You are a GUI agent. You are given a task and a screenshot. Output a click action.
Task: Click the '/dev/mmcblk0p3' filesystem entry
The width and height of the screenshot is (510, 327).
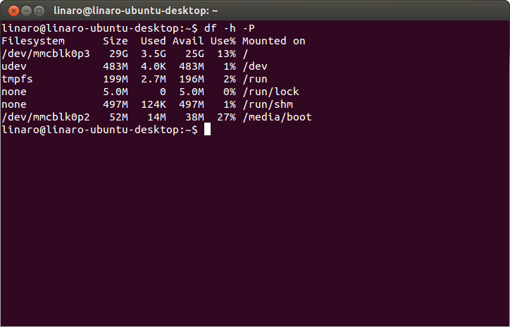[x=46, y=54]
